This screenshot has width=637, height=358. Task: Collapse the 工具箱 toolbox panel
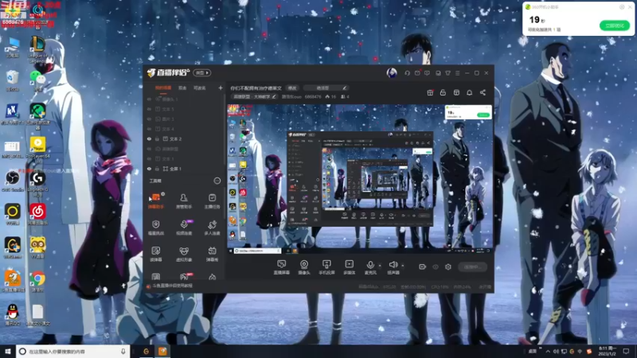217,181
